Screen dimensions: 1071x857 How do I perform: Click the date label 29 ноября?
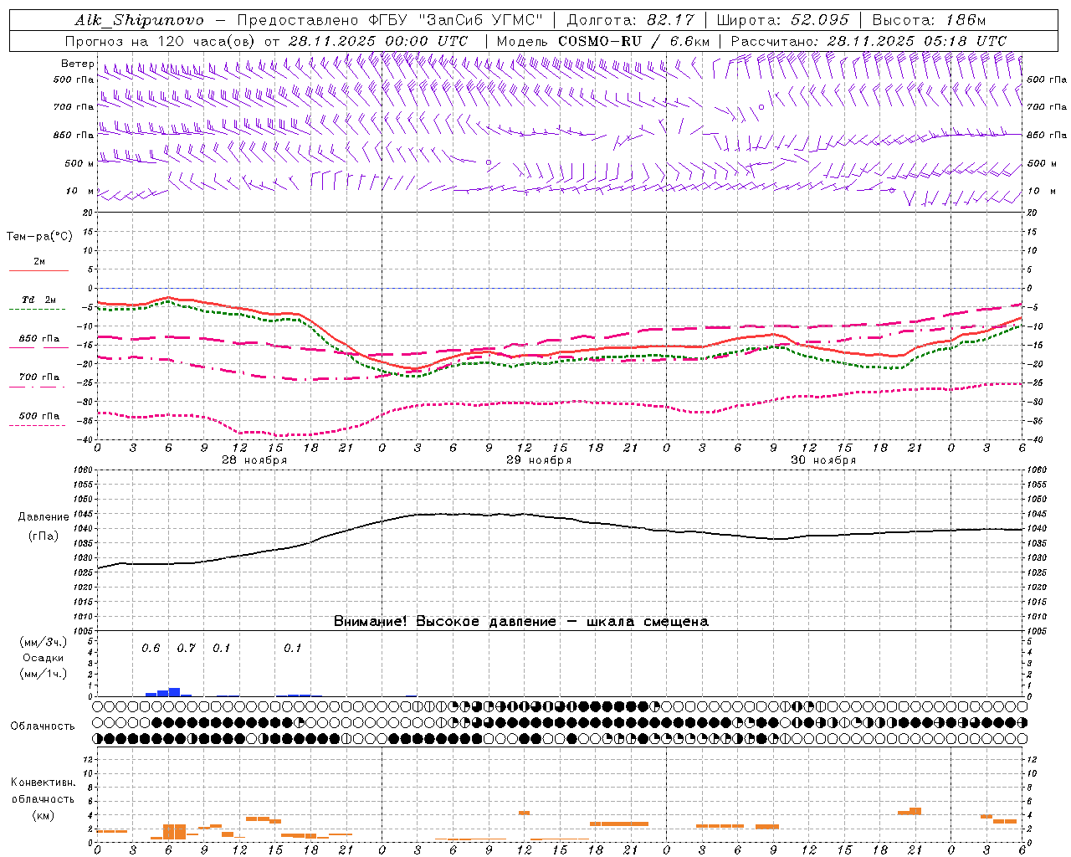tap(539, 460)
